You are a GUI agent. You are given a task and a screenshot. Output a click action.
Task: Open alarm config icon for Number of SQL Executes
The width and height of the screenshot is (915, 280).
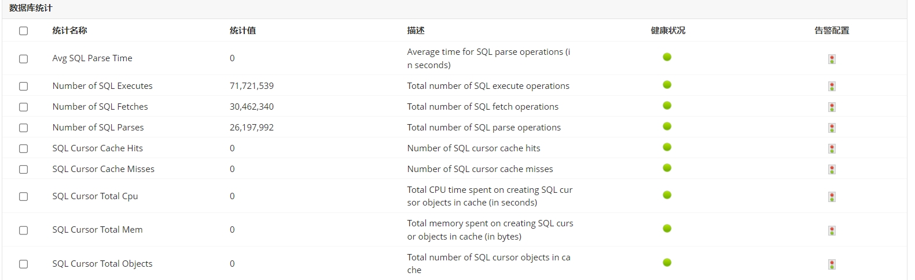pyautogui.click(x=831, y=87)
